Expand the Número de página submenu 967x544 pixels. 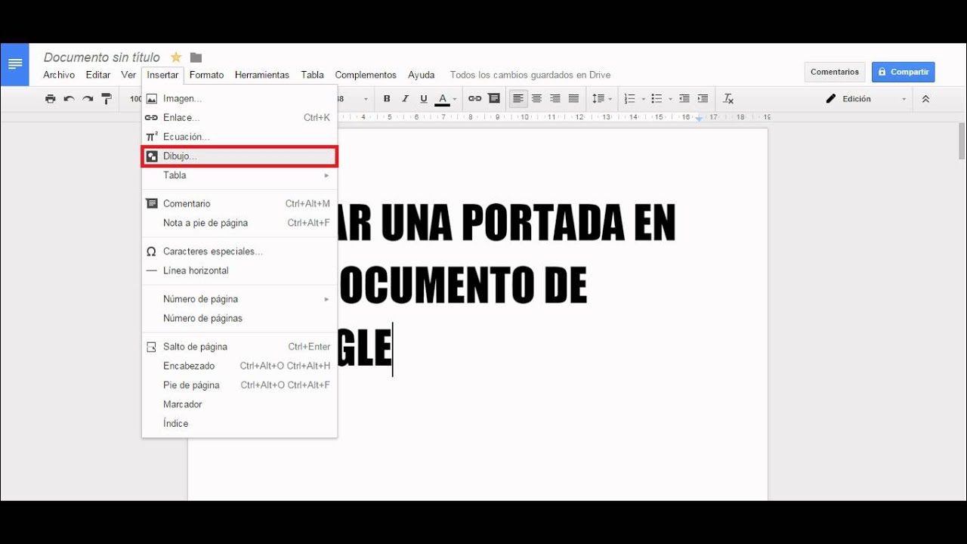(x=239, y=299)
